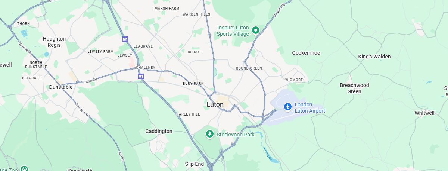The image size is (448, 171).
Task: Select the London Luton Airport label
Action: tap(310, 108)
